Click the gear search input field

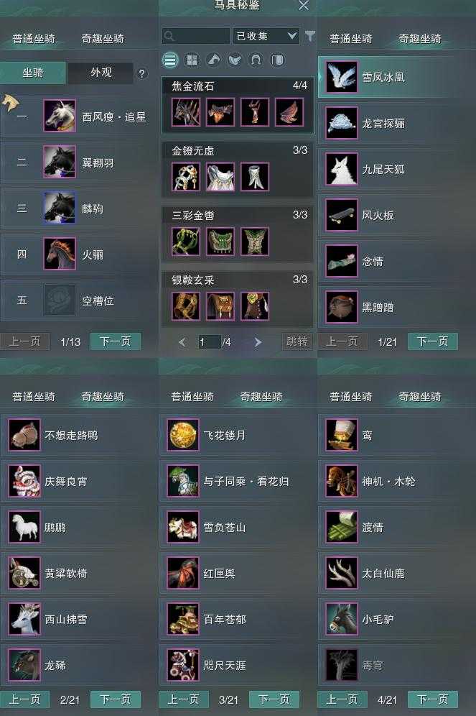196,36
